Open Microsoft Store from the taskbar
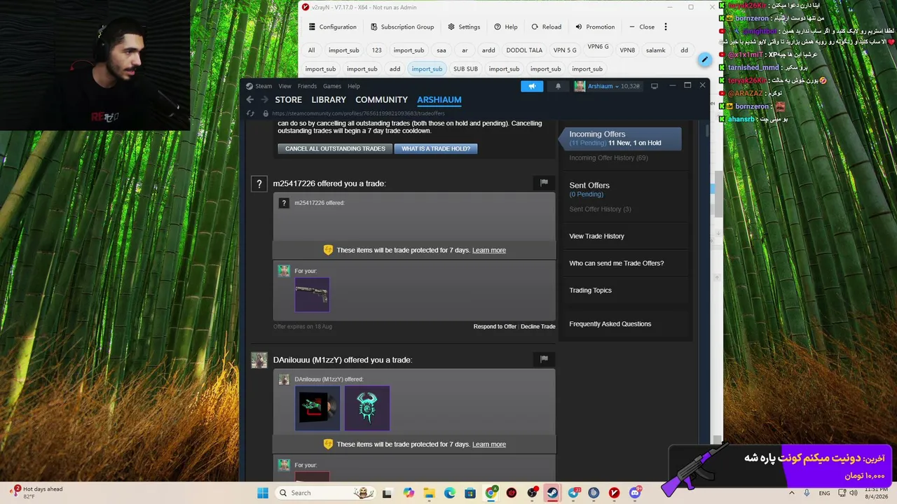The height and width of the screenshot is (504, 897). (470, 493)
